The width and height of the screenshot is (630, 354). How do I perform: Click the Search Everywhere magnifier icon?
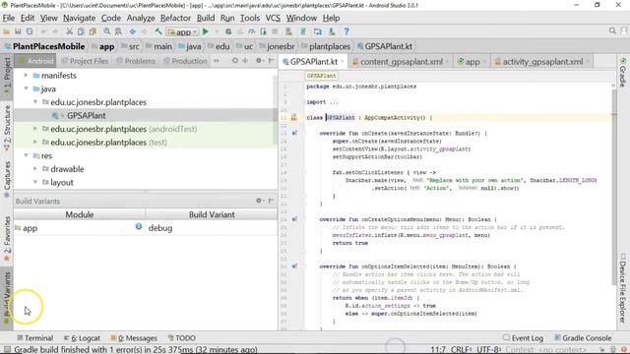[612, 30]
